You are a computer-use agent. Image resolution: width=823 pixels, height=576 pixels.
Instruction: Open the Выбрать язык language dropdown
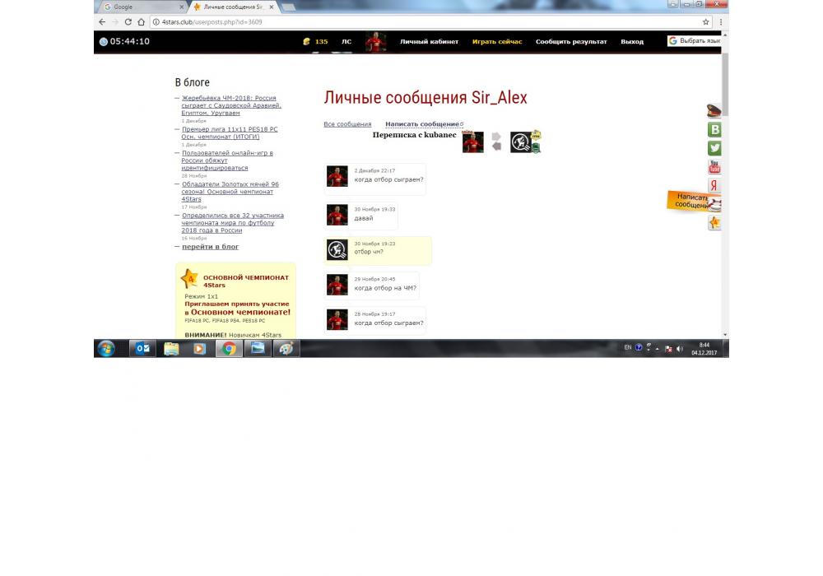(695, 41)
